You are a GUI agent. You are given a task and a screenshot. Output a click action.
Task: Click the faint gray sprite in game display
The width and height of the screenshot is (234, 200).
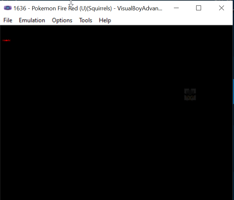coord(190,95)
